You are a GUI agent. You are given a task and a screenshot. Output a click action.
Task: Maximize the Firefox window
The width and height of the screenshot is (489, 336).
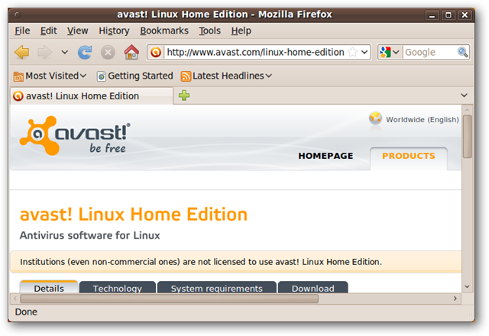(449, 15)
